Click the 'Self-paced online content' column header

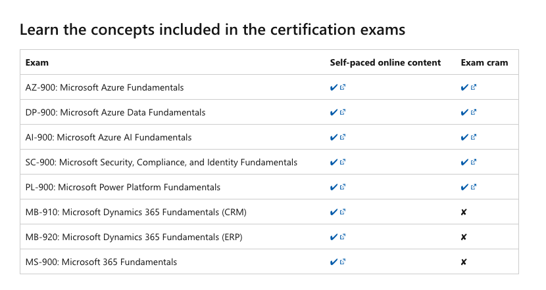(385, 62)
